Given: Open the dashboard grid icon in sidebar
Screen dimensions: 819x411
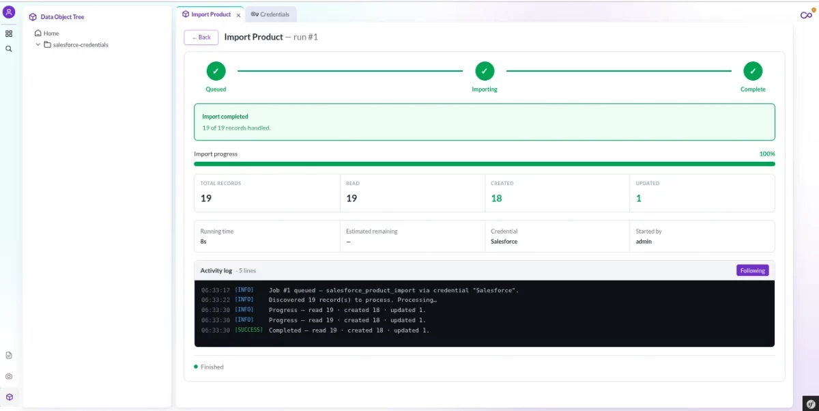Looking at the screenshot, I should point(9,33).
